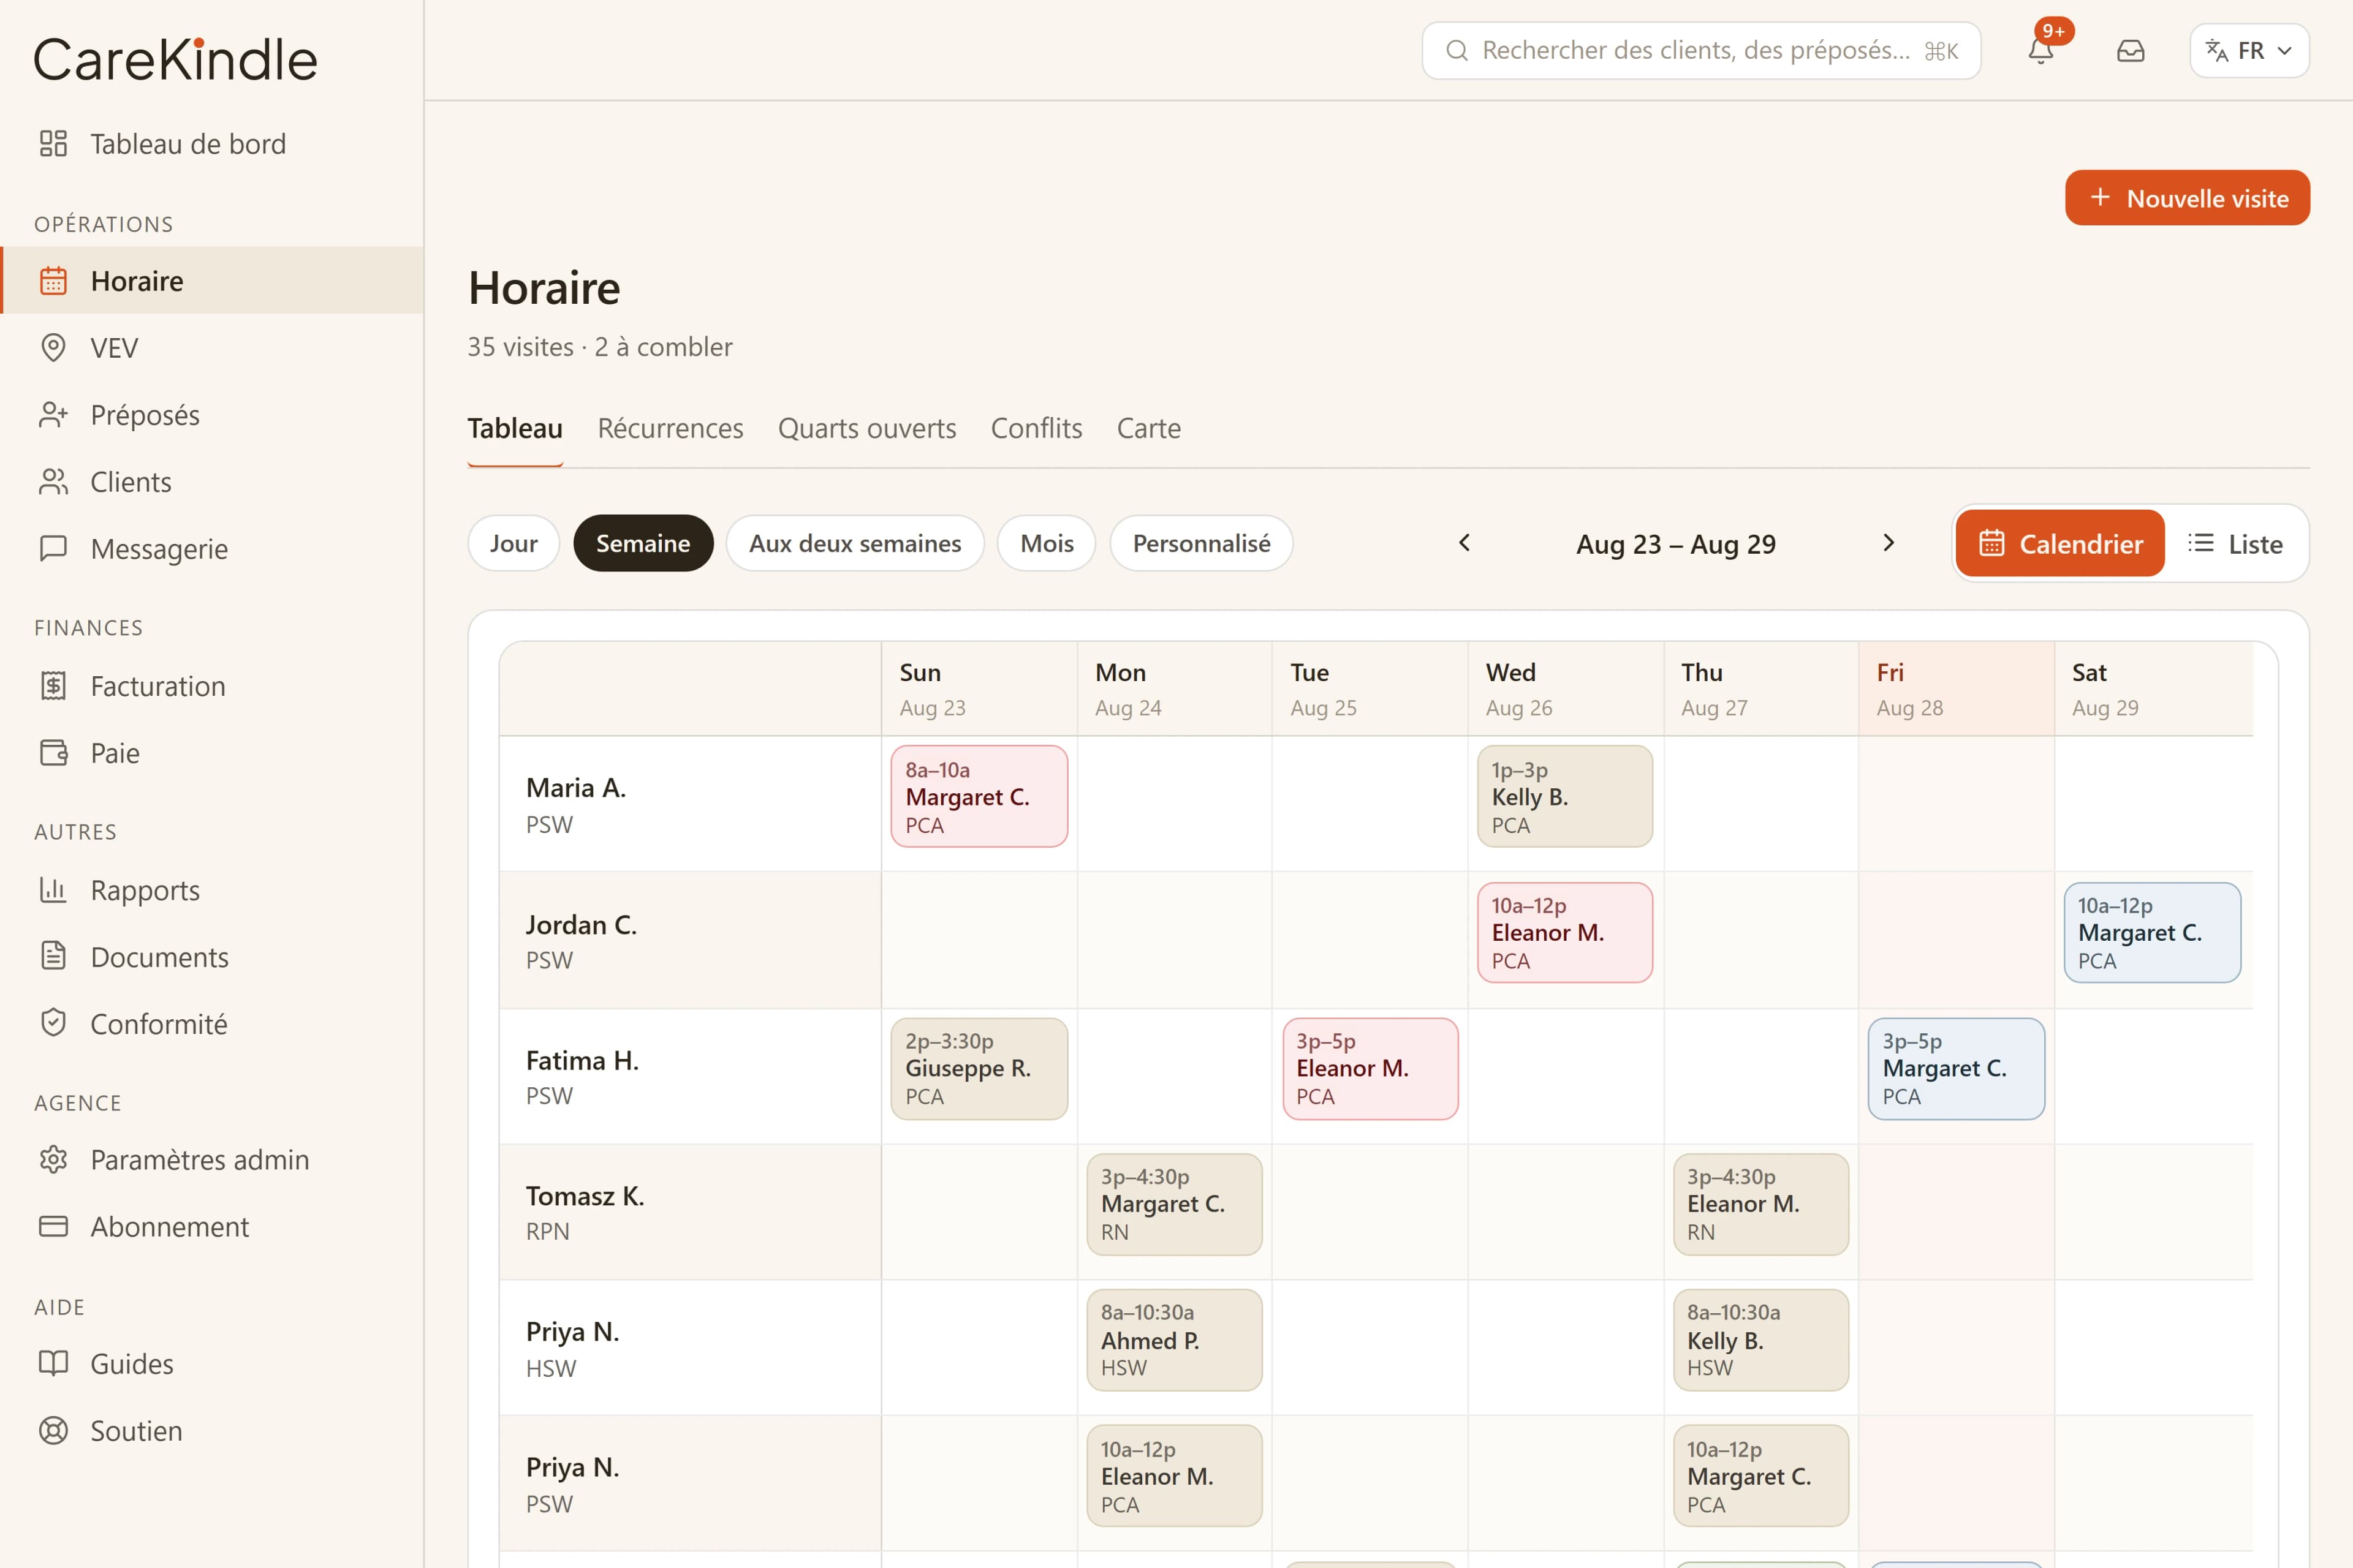Open Tomasz K. Monday Margaret C. visit

pos(1175,1205)
